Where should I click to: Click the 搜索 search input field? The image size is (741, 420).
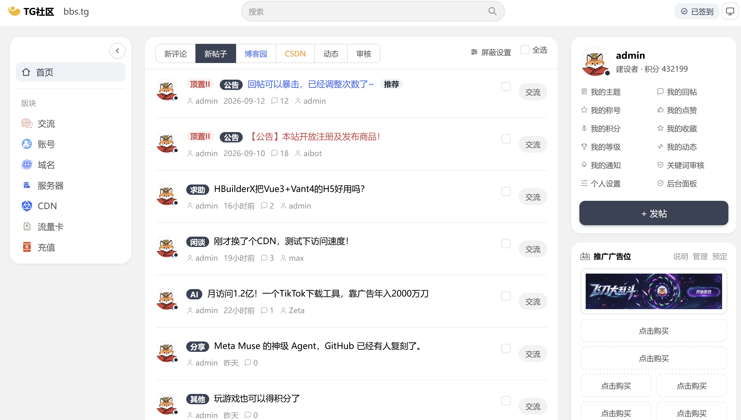click(x=373, y=11)
